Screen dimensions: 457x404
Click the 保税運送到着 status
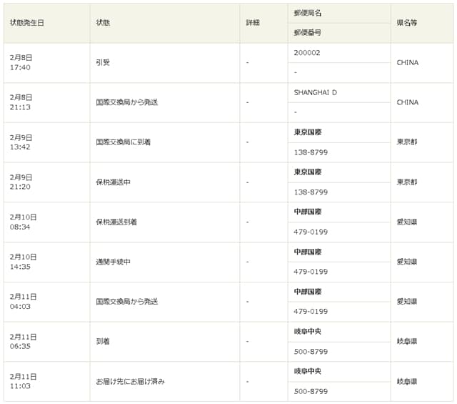pos(116,222)
